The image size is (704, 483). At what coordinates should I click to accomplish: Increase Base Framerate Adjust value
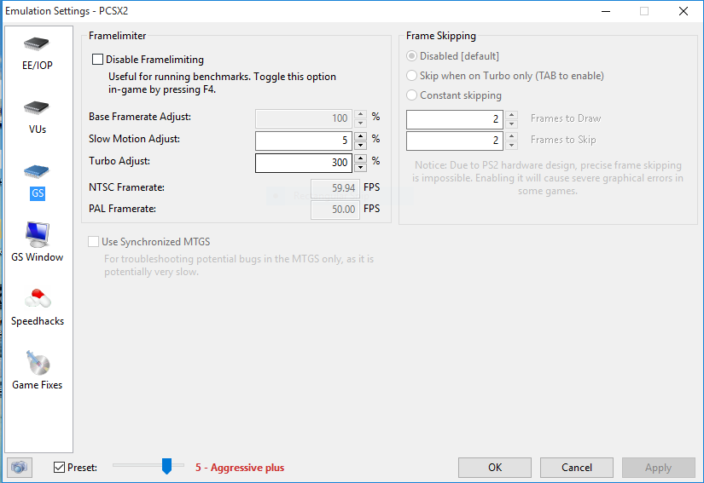click(x=360, y=114)
